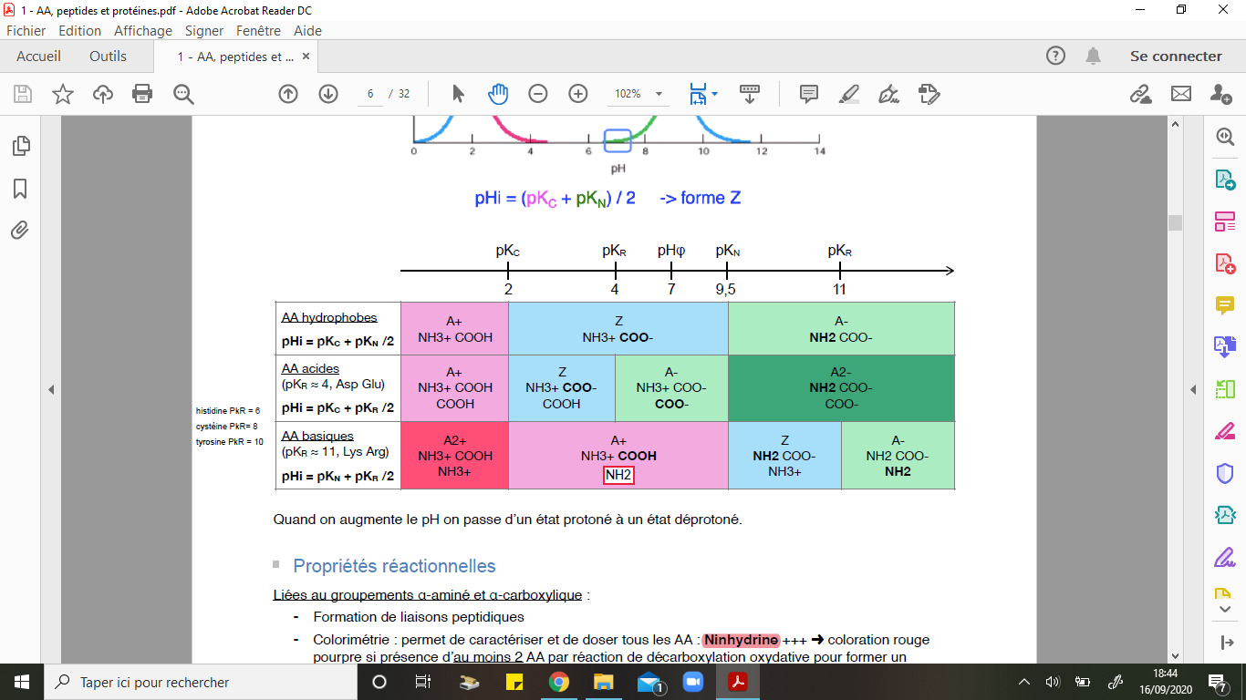
Task: Select the Highlight text pen tool
Action: tap(848, 94)
